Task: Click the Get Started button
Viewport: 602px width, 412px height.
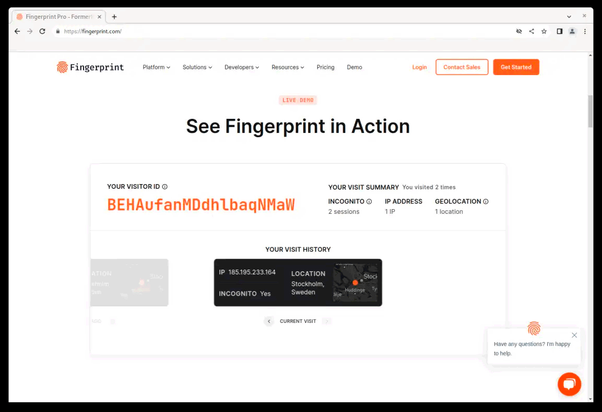Action: click(516, 67)
